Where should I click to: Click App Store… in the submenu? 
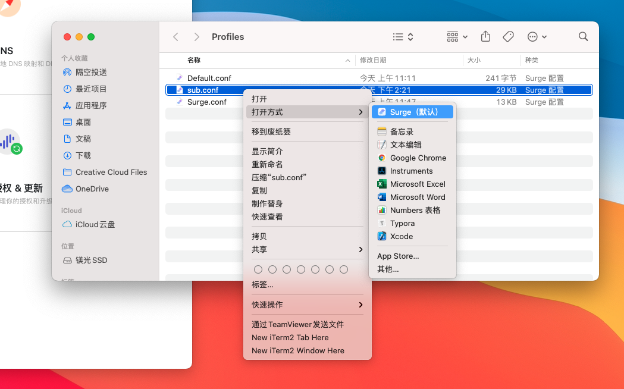click(398, 256)
